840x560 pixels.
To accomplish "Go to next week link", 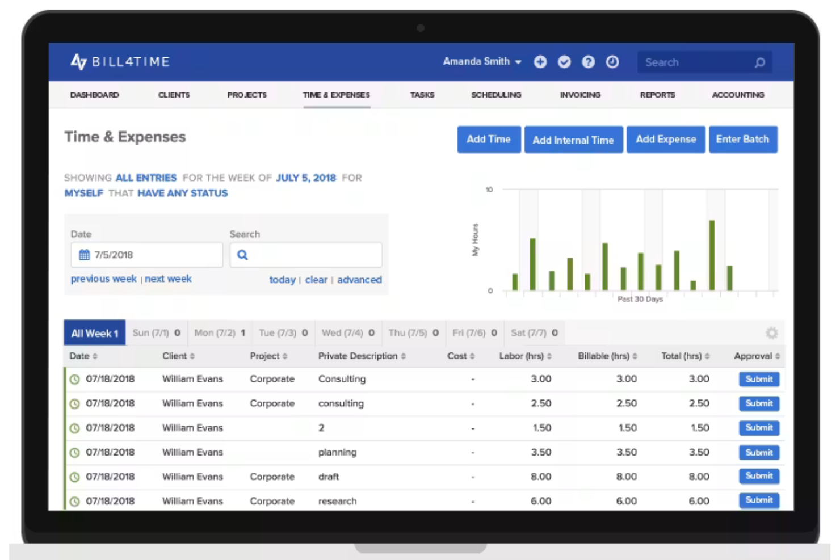I will (168, 279).
